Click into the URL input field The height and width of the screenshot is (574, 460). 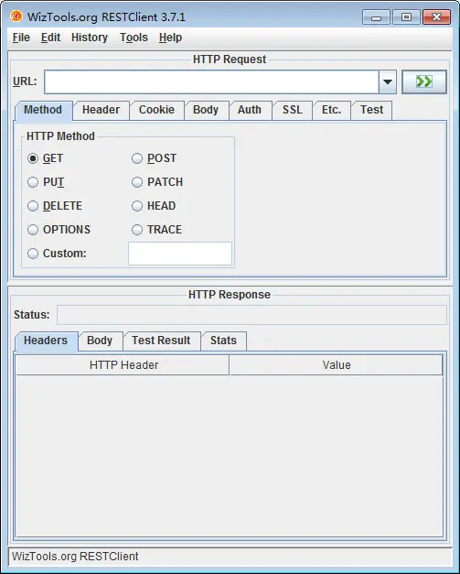click(211, 81)
